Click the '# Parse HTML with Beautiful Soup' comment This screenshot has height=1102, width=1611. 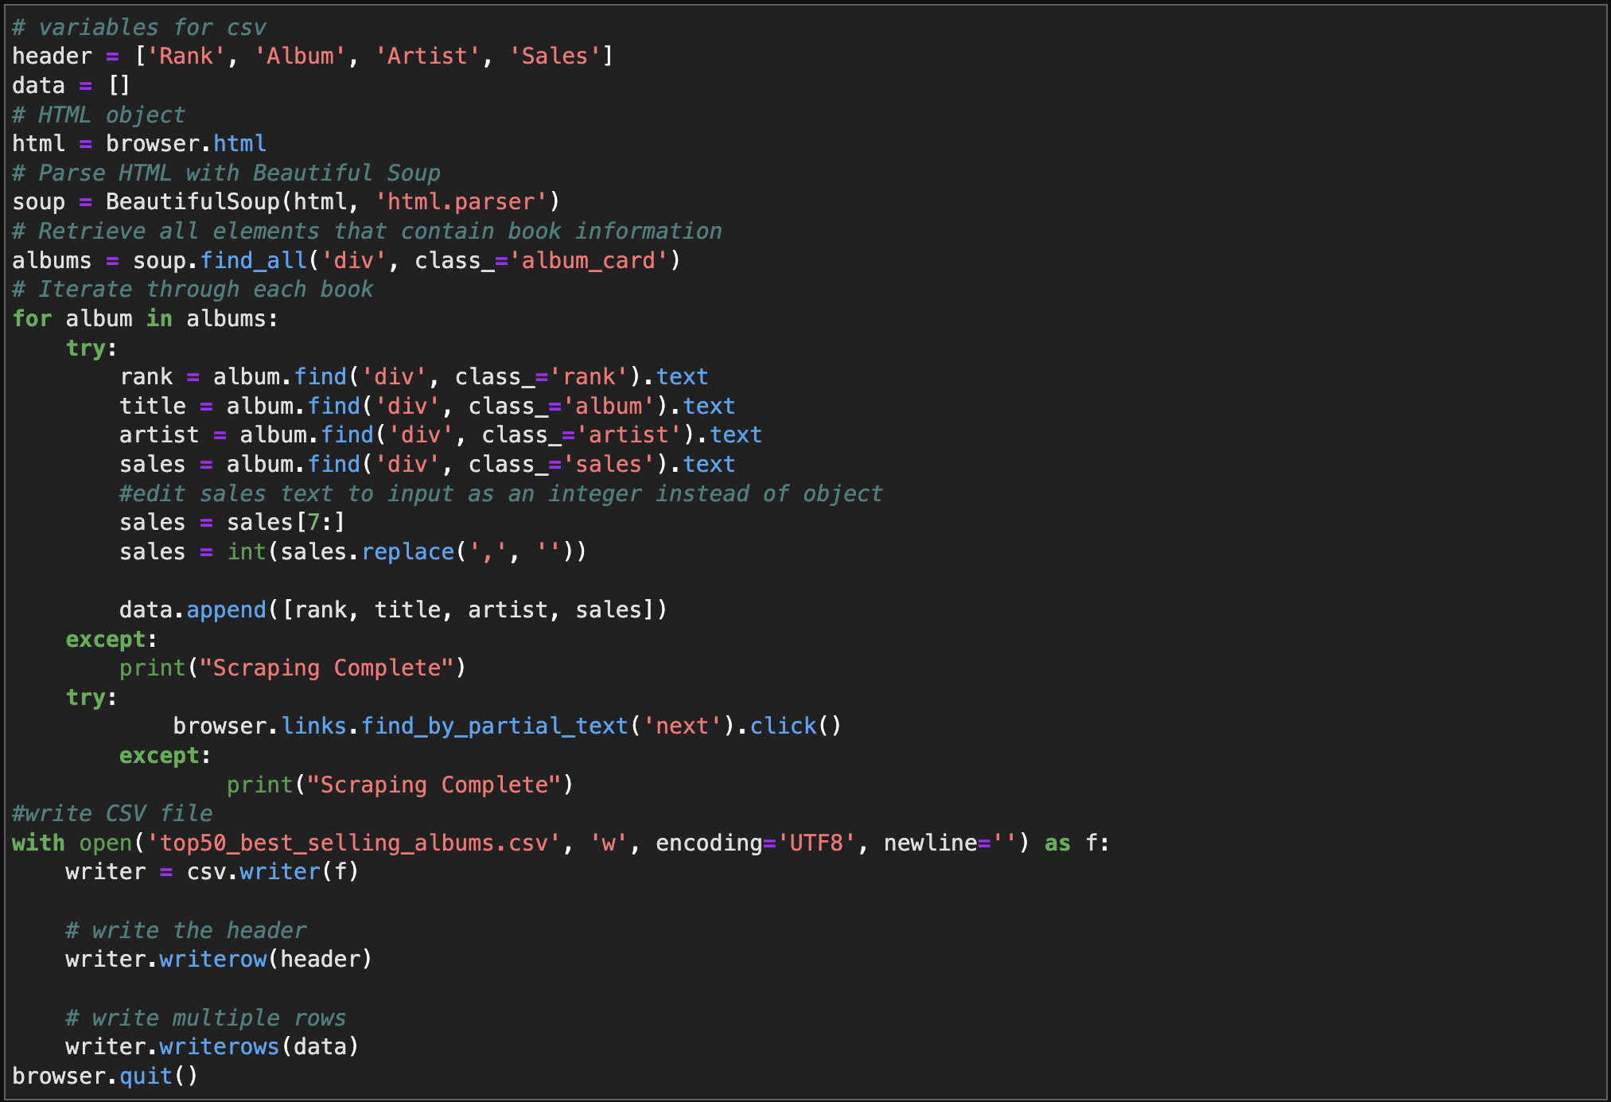click(x=226, y=173)
